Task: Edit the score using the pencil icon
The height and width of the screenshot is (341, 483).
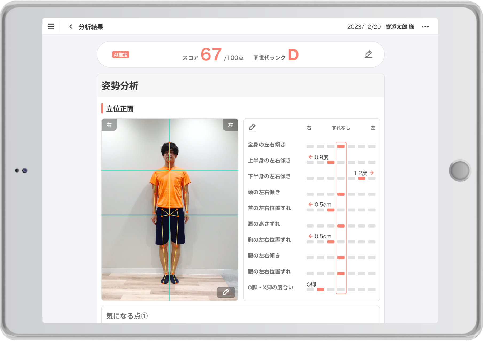Action: pyautogui.click(x=368, y=54)
